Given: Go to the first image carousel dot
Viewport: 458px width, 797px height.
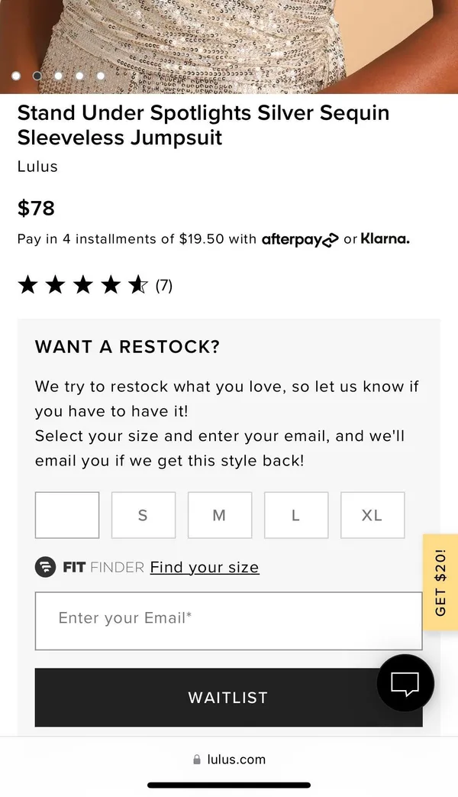Looking at the screenshot, I should coord(16,76).
